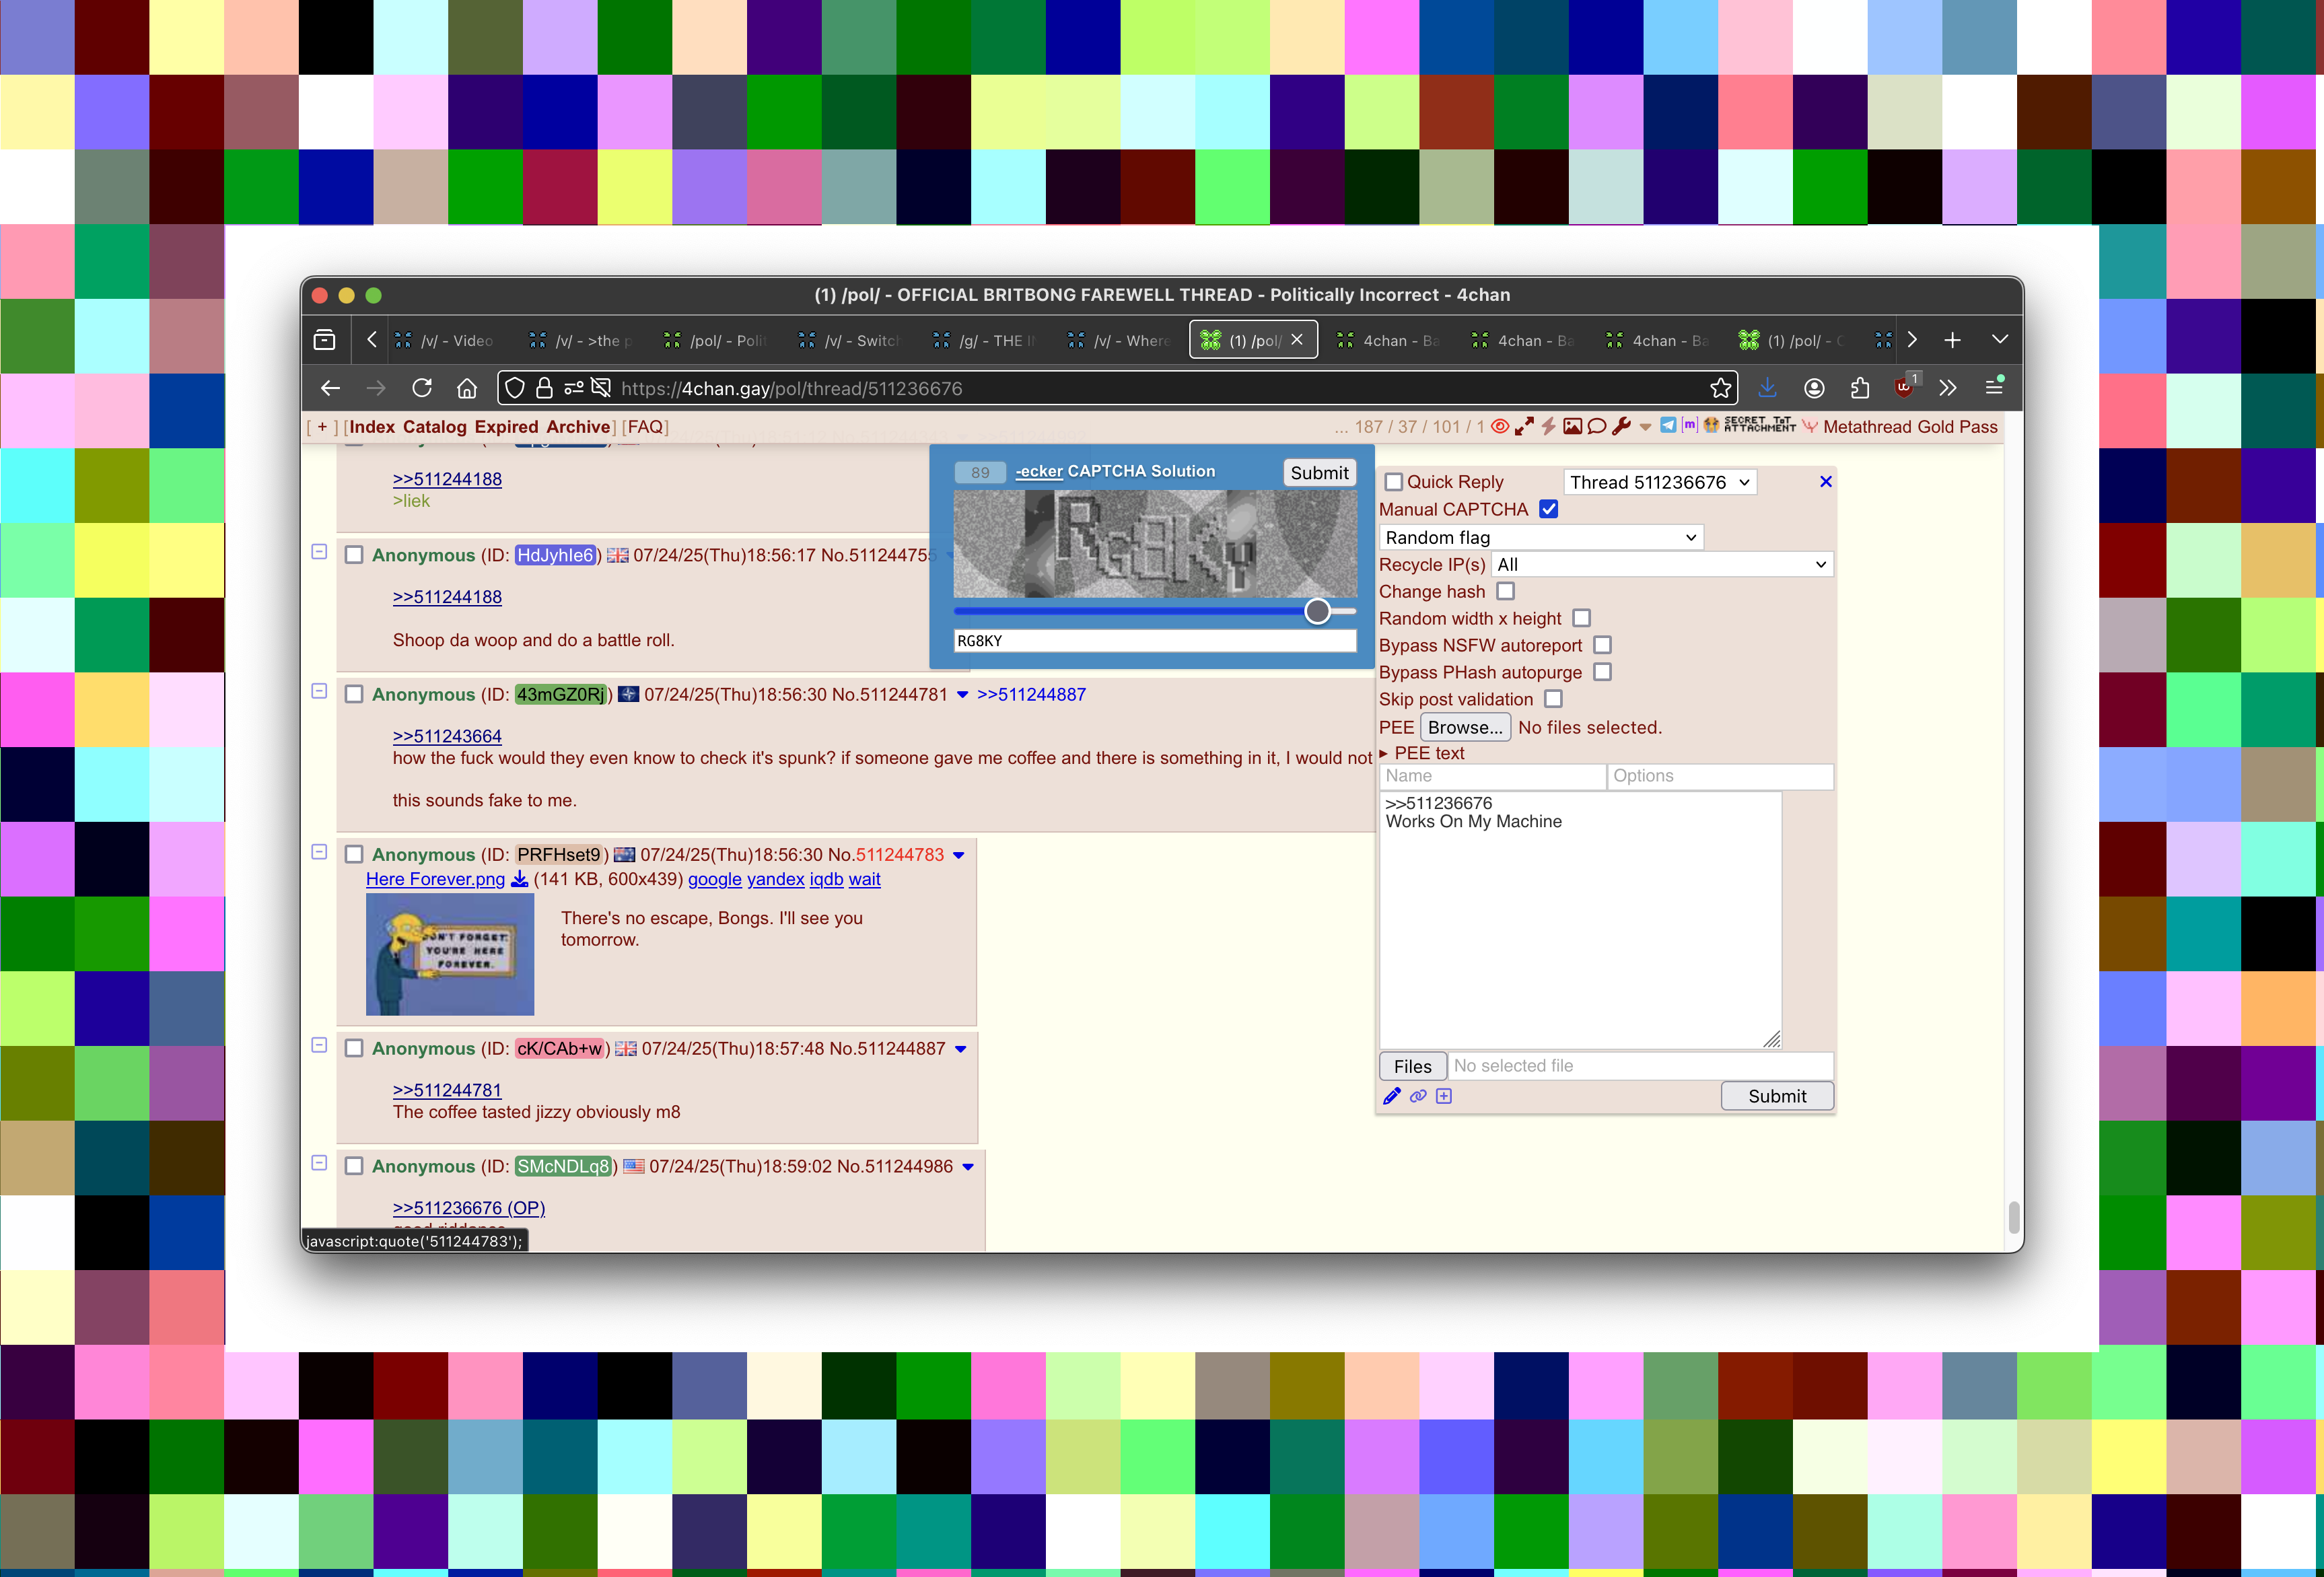Submit the reply in Quick Reply form
Image resolution: width=2324 pixels, height=1577 pixels.
pyautogui.click(x=1777, y=1096)
